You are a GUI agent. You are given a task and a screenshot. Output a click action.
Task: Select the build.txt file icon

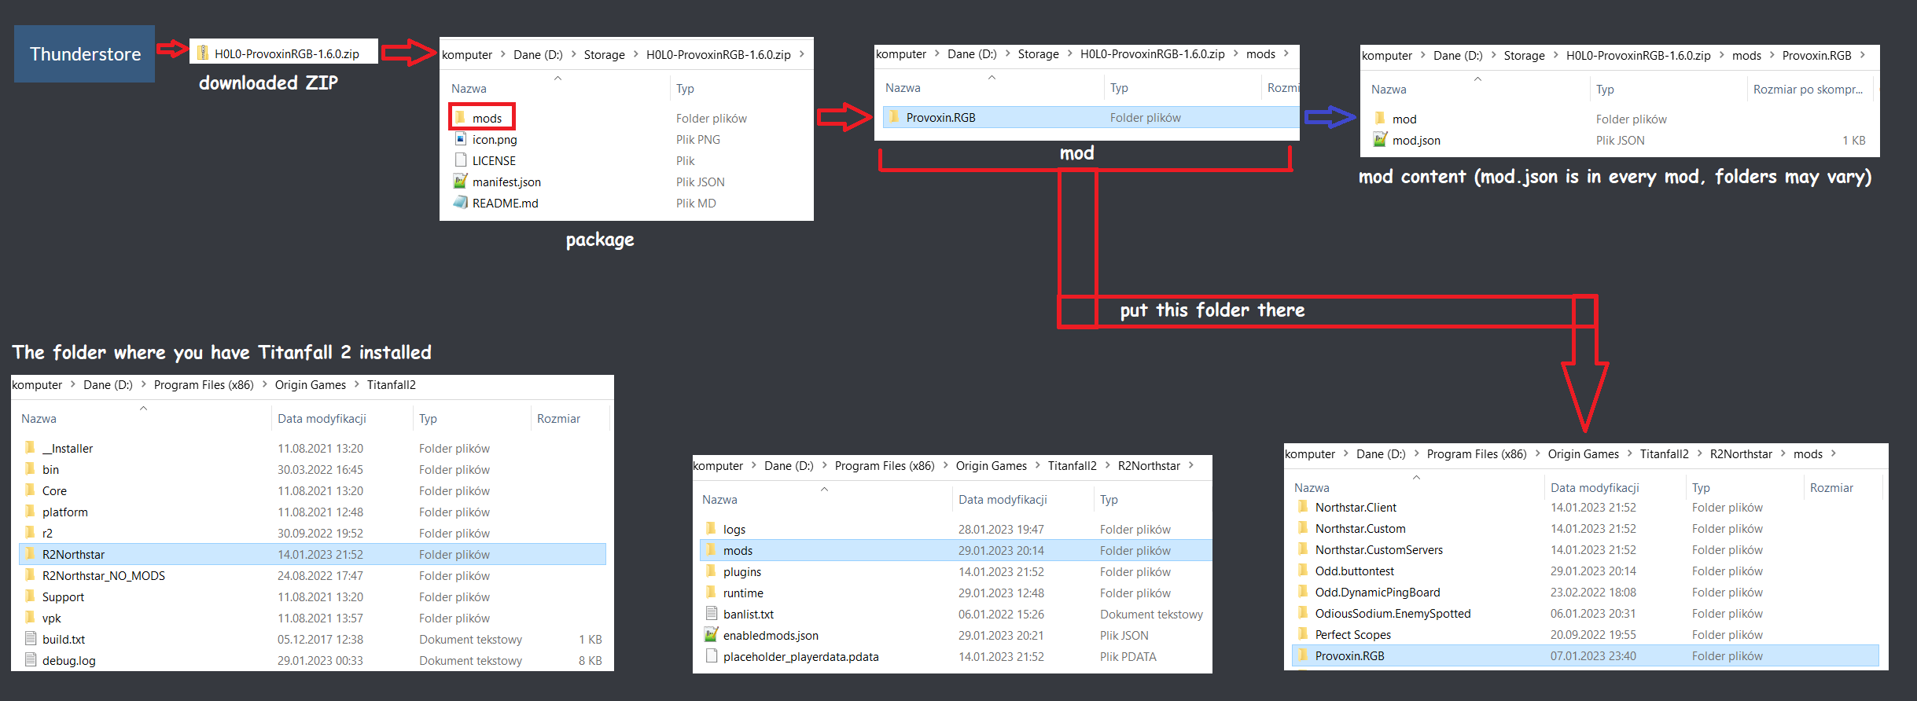[30, 638]
